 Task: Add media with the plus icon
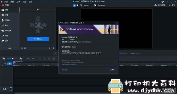[50, 48]
